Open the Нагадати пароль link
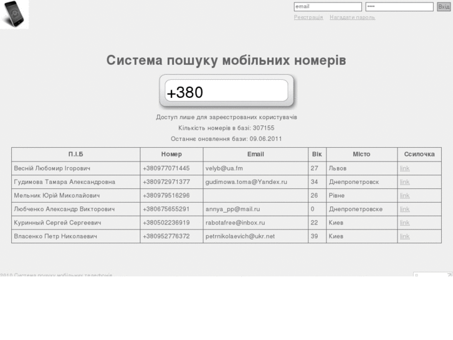This screenshot has width=453, height=340. pos(352,17)
